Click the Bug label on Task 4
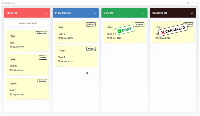 (x=110, y=27)
